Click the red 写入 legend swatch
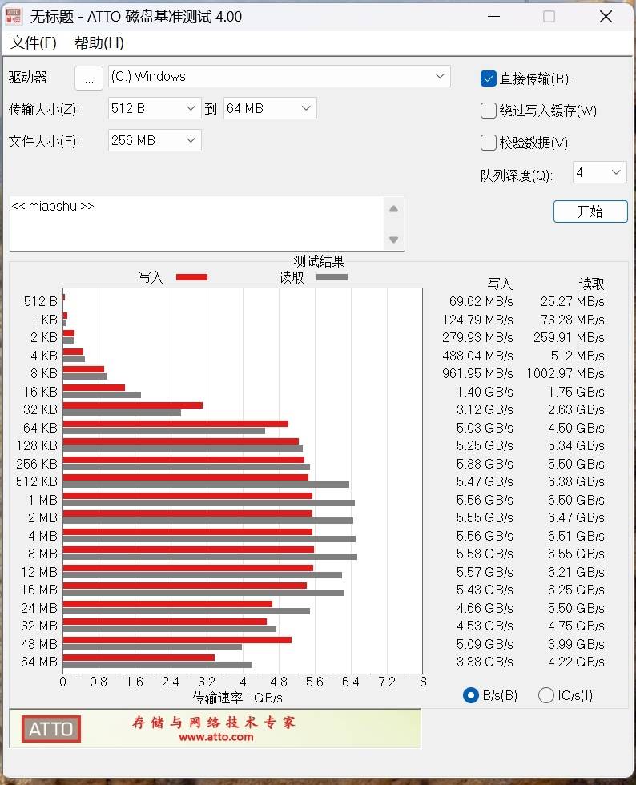Viewport: 636px width, 785px height. click(191, 277)
